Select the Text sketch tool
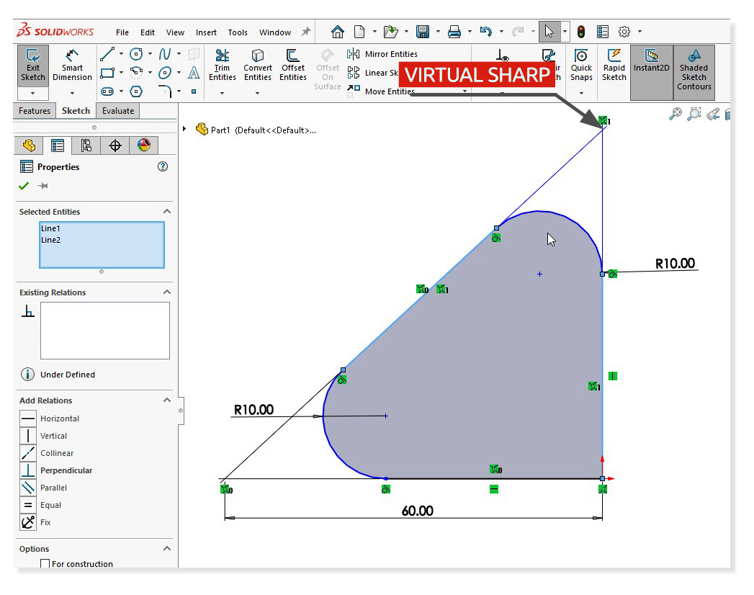This screenshot has height=595, width=754. (194, 73)
